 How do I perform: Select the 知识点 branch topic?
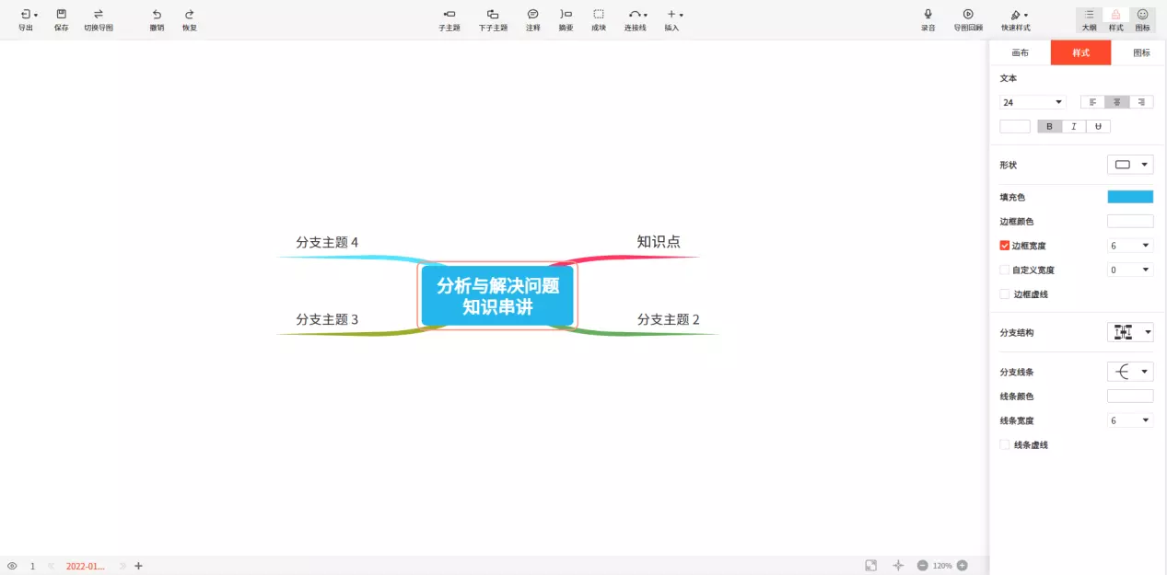point(659,242)
